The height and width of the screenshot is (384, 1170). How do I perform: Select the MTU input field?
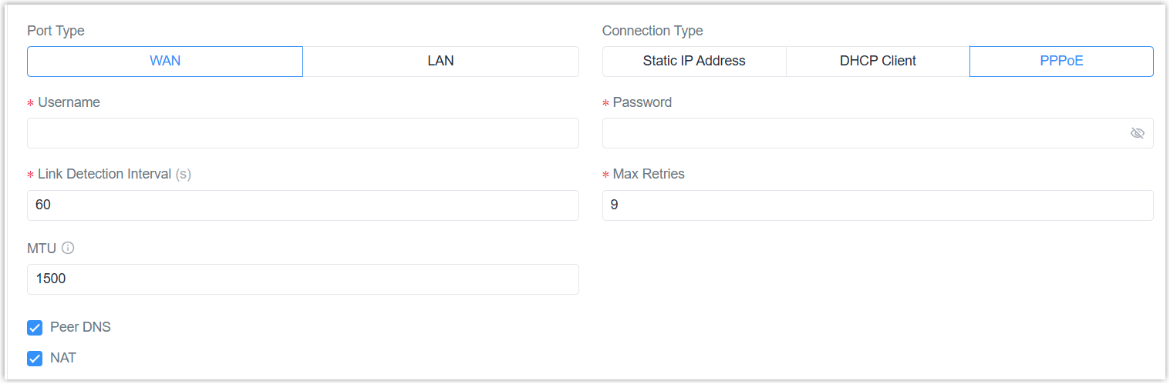(x=302, y=279)
